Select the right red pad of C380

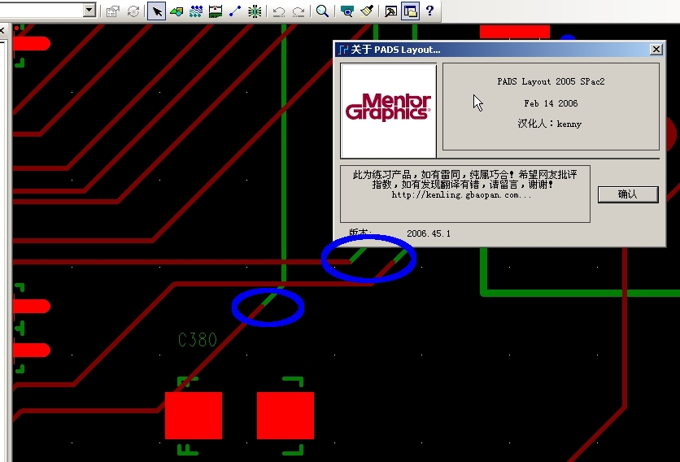pos(286,416)
